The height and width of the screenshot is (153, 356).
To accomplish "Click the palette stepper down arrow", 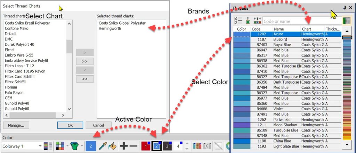I will coord(187,149).
